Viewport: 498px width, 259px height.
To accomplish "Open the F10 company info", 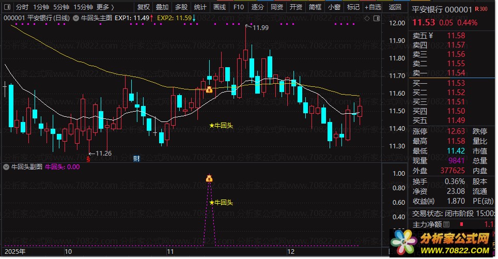I will 239,7.
